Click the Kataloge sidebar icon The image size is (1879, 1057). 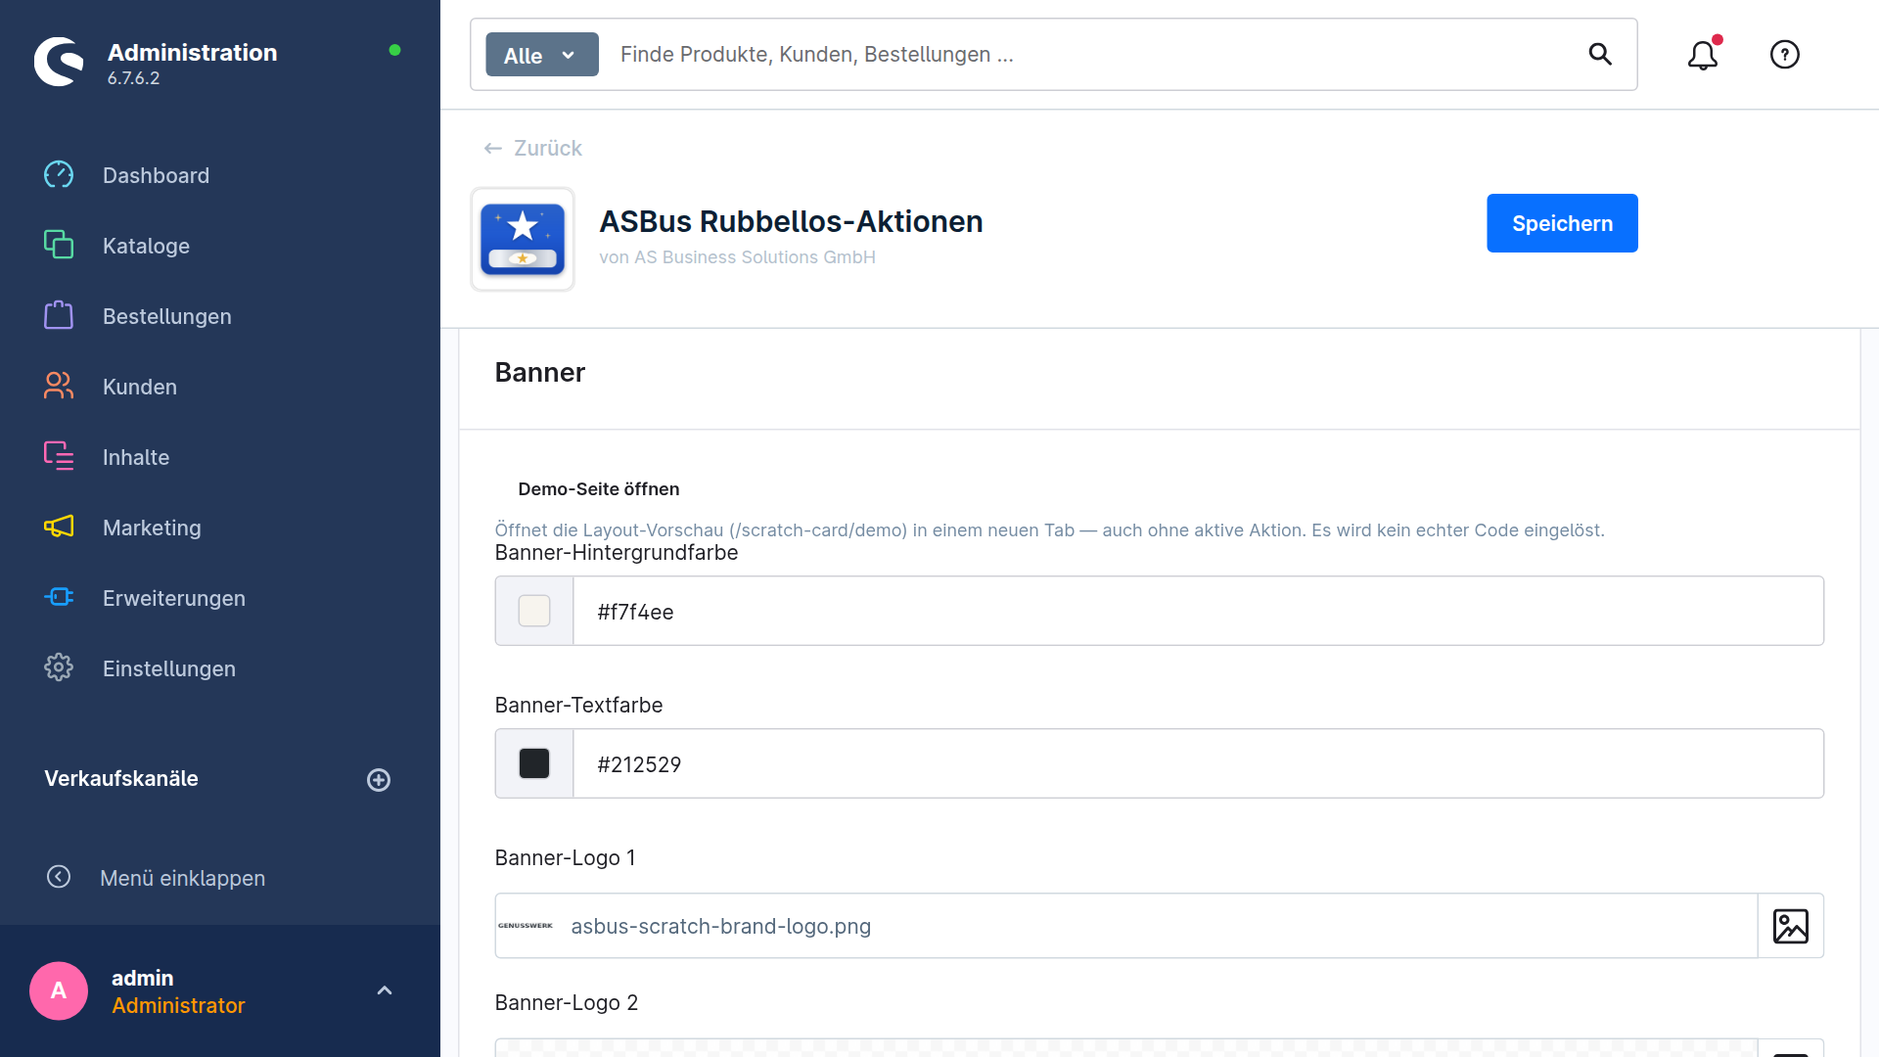tap(59, 245)
